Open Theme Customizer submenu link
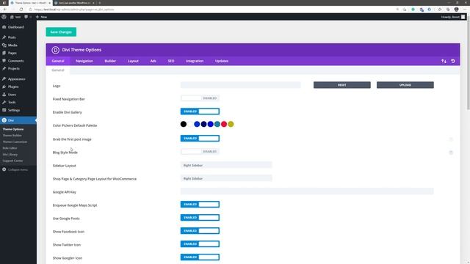 click(x=15, y=142)
